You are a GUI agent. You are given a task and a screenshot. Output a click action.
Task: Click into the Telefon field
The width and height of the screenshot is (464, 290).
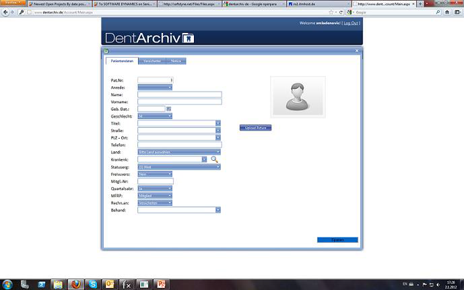pyautogui.click(x=180, y=145)
